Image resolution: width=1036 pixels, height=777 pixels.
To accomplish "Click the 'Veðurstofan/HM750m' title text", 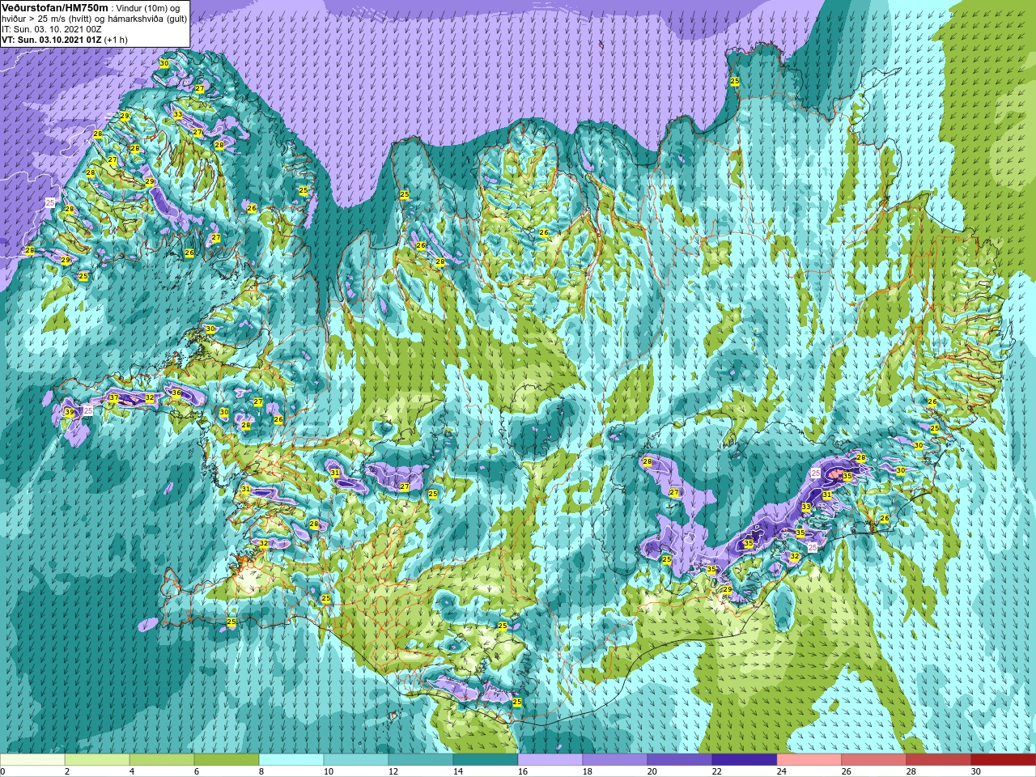I will (55, 6).
